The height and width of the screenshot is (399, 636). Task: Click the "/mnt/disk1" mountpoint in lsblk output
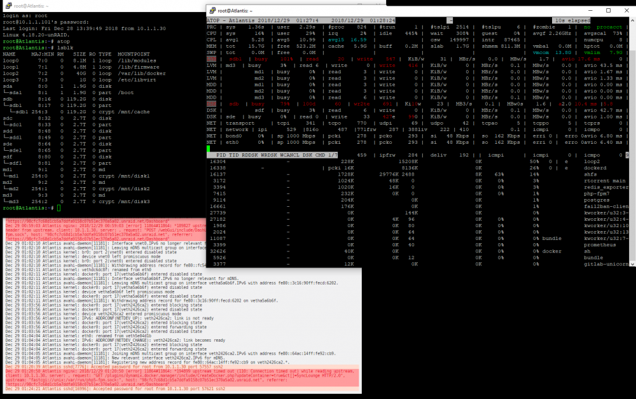[x=134, y=176]
